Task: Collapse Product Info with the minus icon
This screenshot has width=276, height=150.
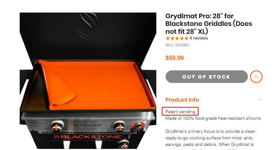Action: tap(260, 100)
